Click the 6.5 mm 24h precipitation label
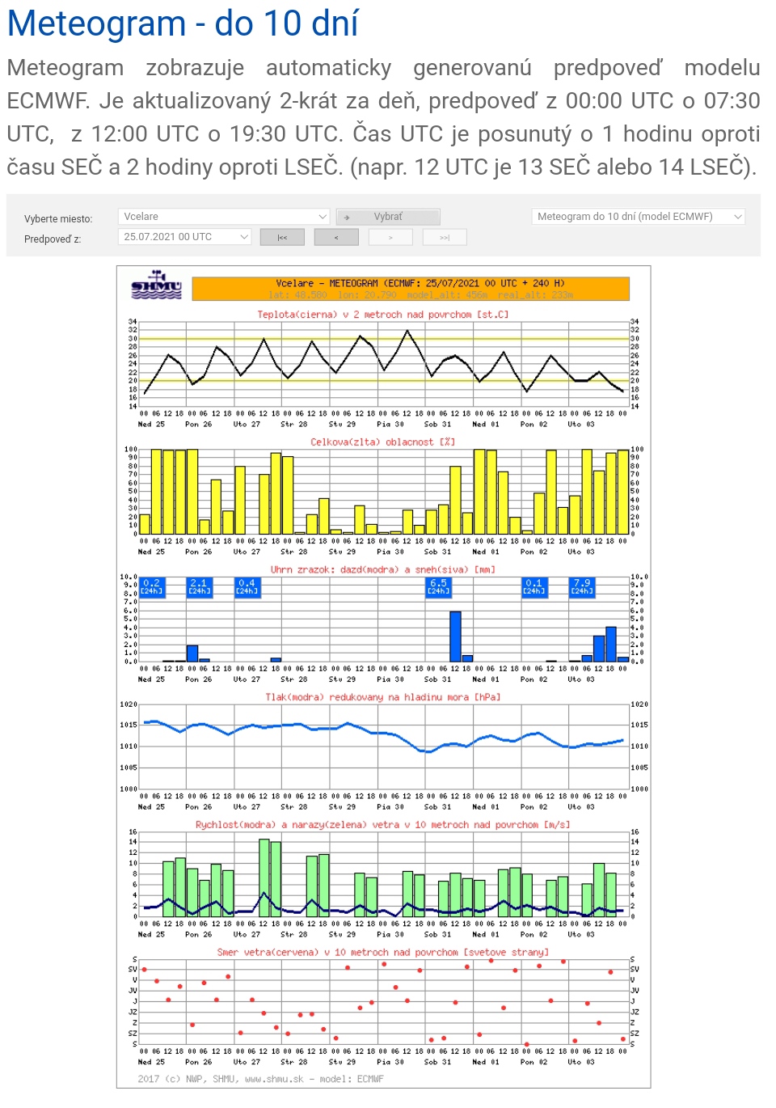 (x=438, y=586)
